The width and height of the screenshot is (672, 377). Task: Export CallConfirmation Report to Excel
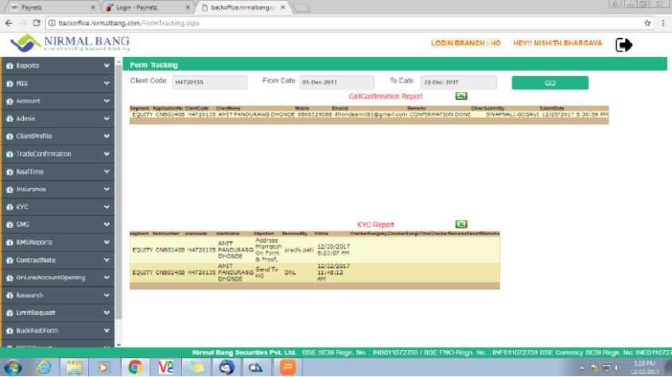461,96
